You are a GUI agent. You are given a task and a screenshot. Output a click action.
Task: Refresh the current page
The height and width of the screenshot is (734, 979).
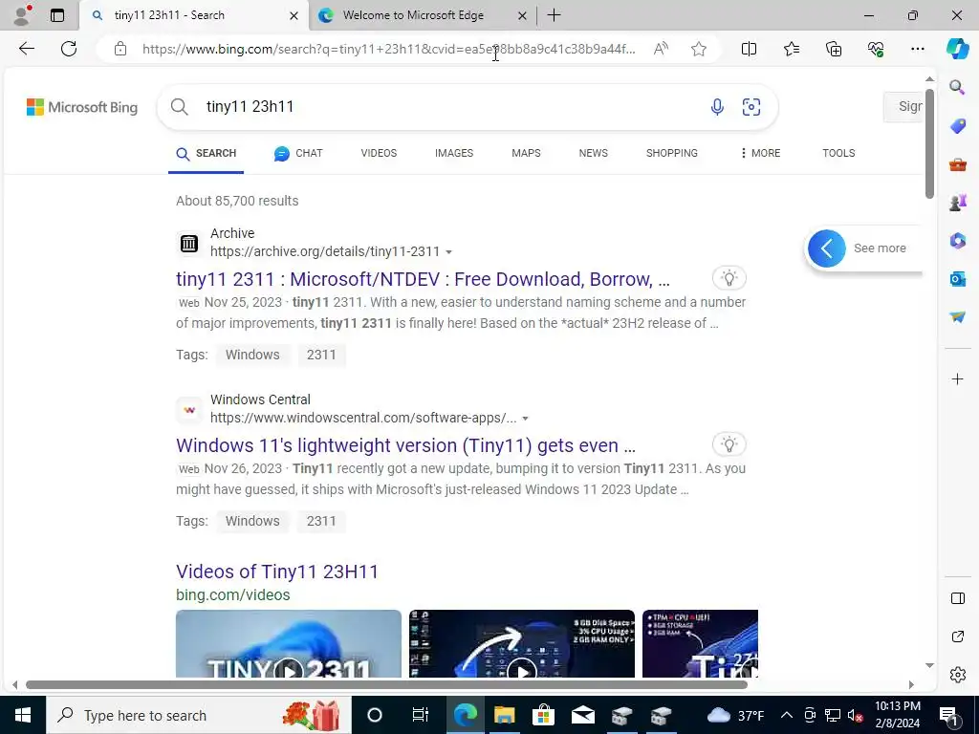69,49
